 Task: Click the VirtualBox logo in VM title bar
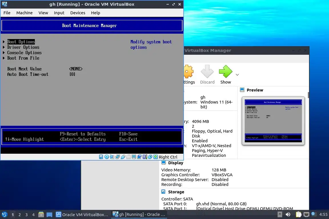tap(5, 4)
